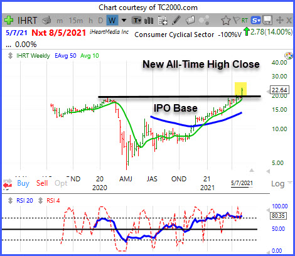The height and width of the screenshot is (256, 295).
Task: Click the up-down arrows beside IHRT Weekly
Action: click(x=10, y=56)
